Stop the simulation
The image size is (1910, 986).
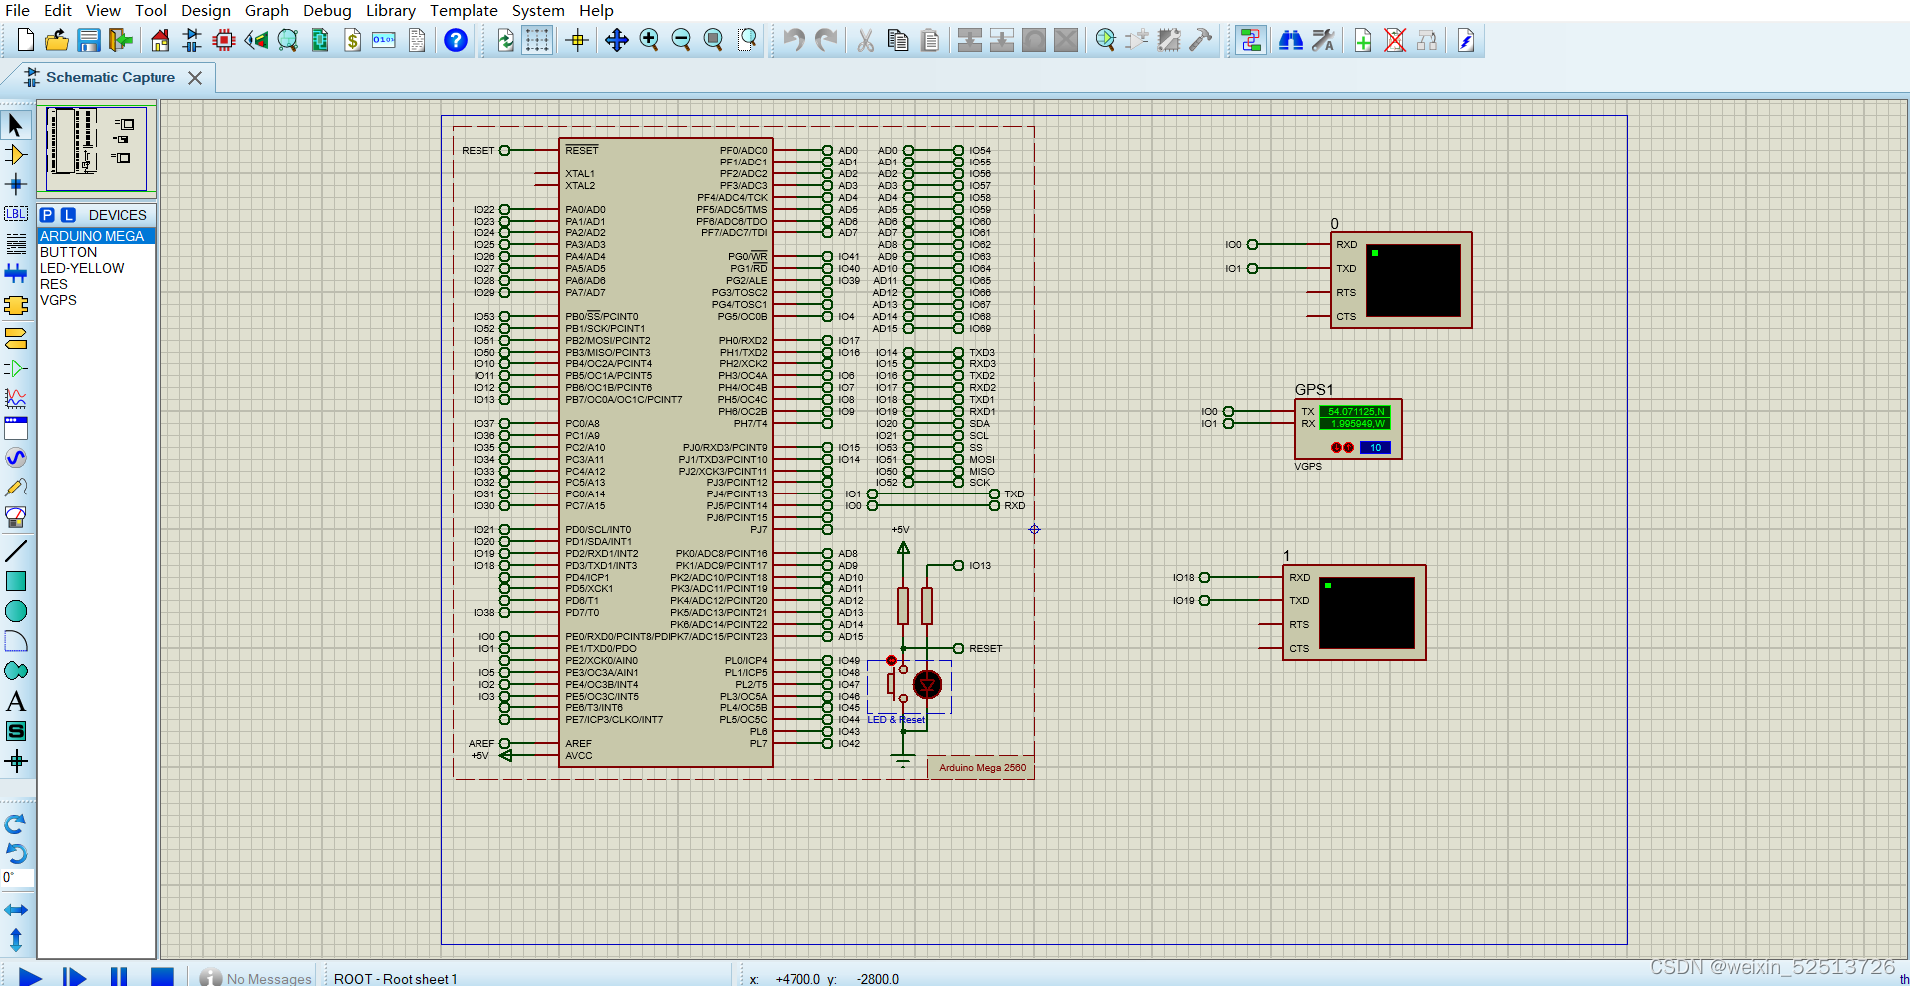[x=161, y=978]
